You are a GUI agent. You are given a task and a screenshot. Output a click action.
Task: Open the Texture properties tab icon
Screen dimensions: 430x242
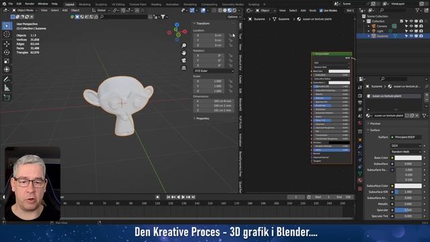pos(360,189)
